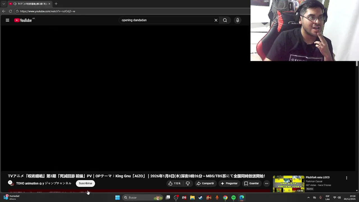Viewport: 359px width, 202px height.
Task: Switch ESP LAA keyboard language
Action: [328, 198]
